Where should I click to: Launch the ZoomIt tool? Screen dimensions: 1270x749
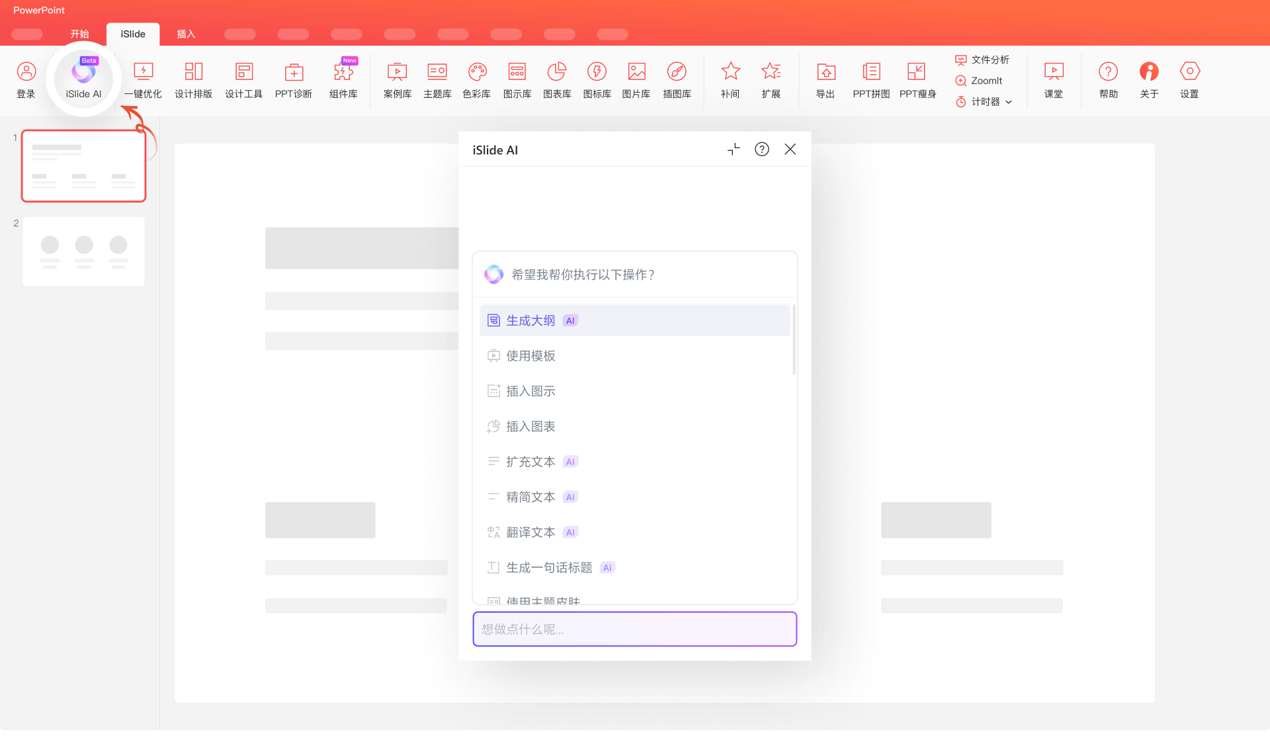pyautogui.click(x=979, y=81)
